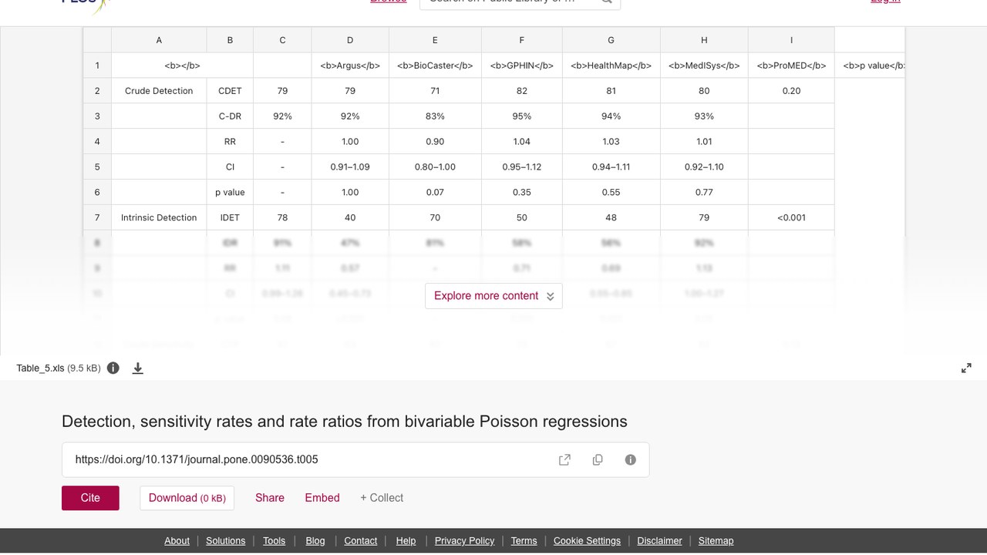Click the 0.07 p value cell
This screenshot has height=555, width=987.
click(x=435, y=192)
